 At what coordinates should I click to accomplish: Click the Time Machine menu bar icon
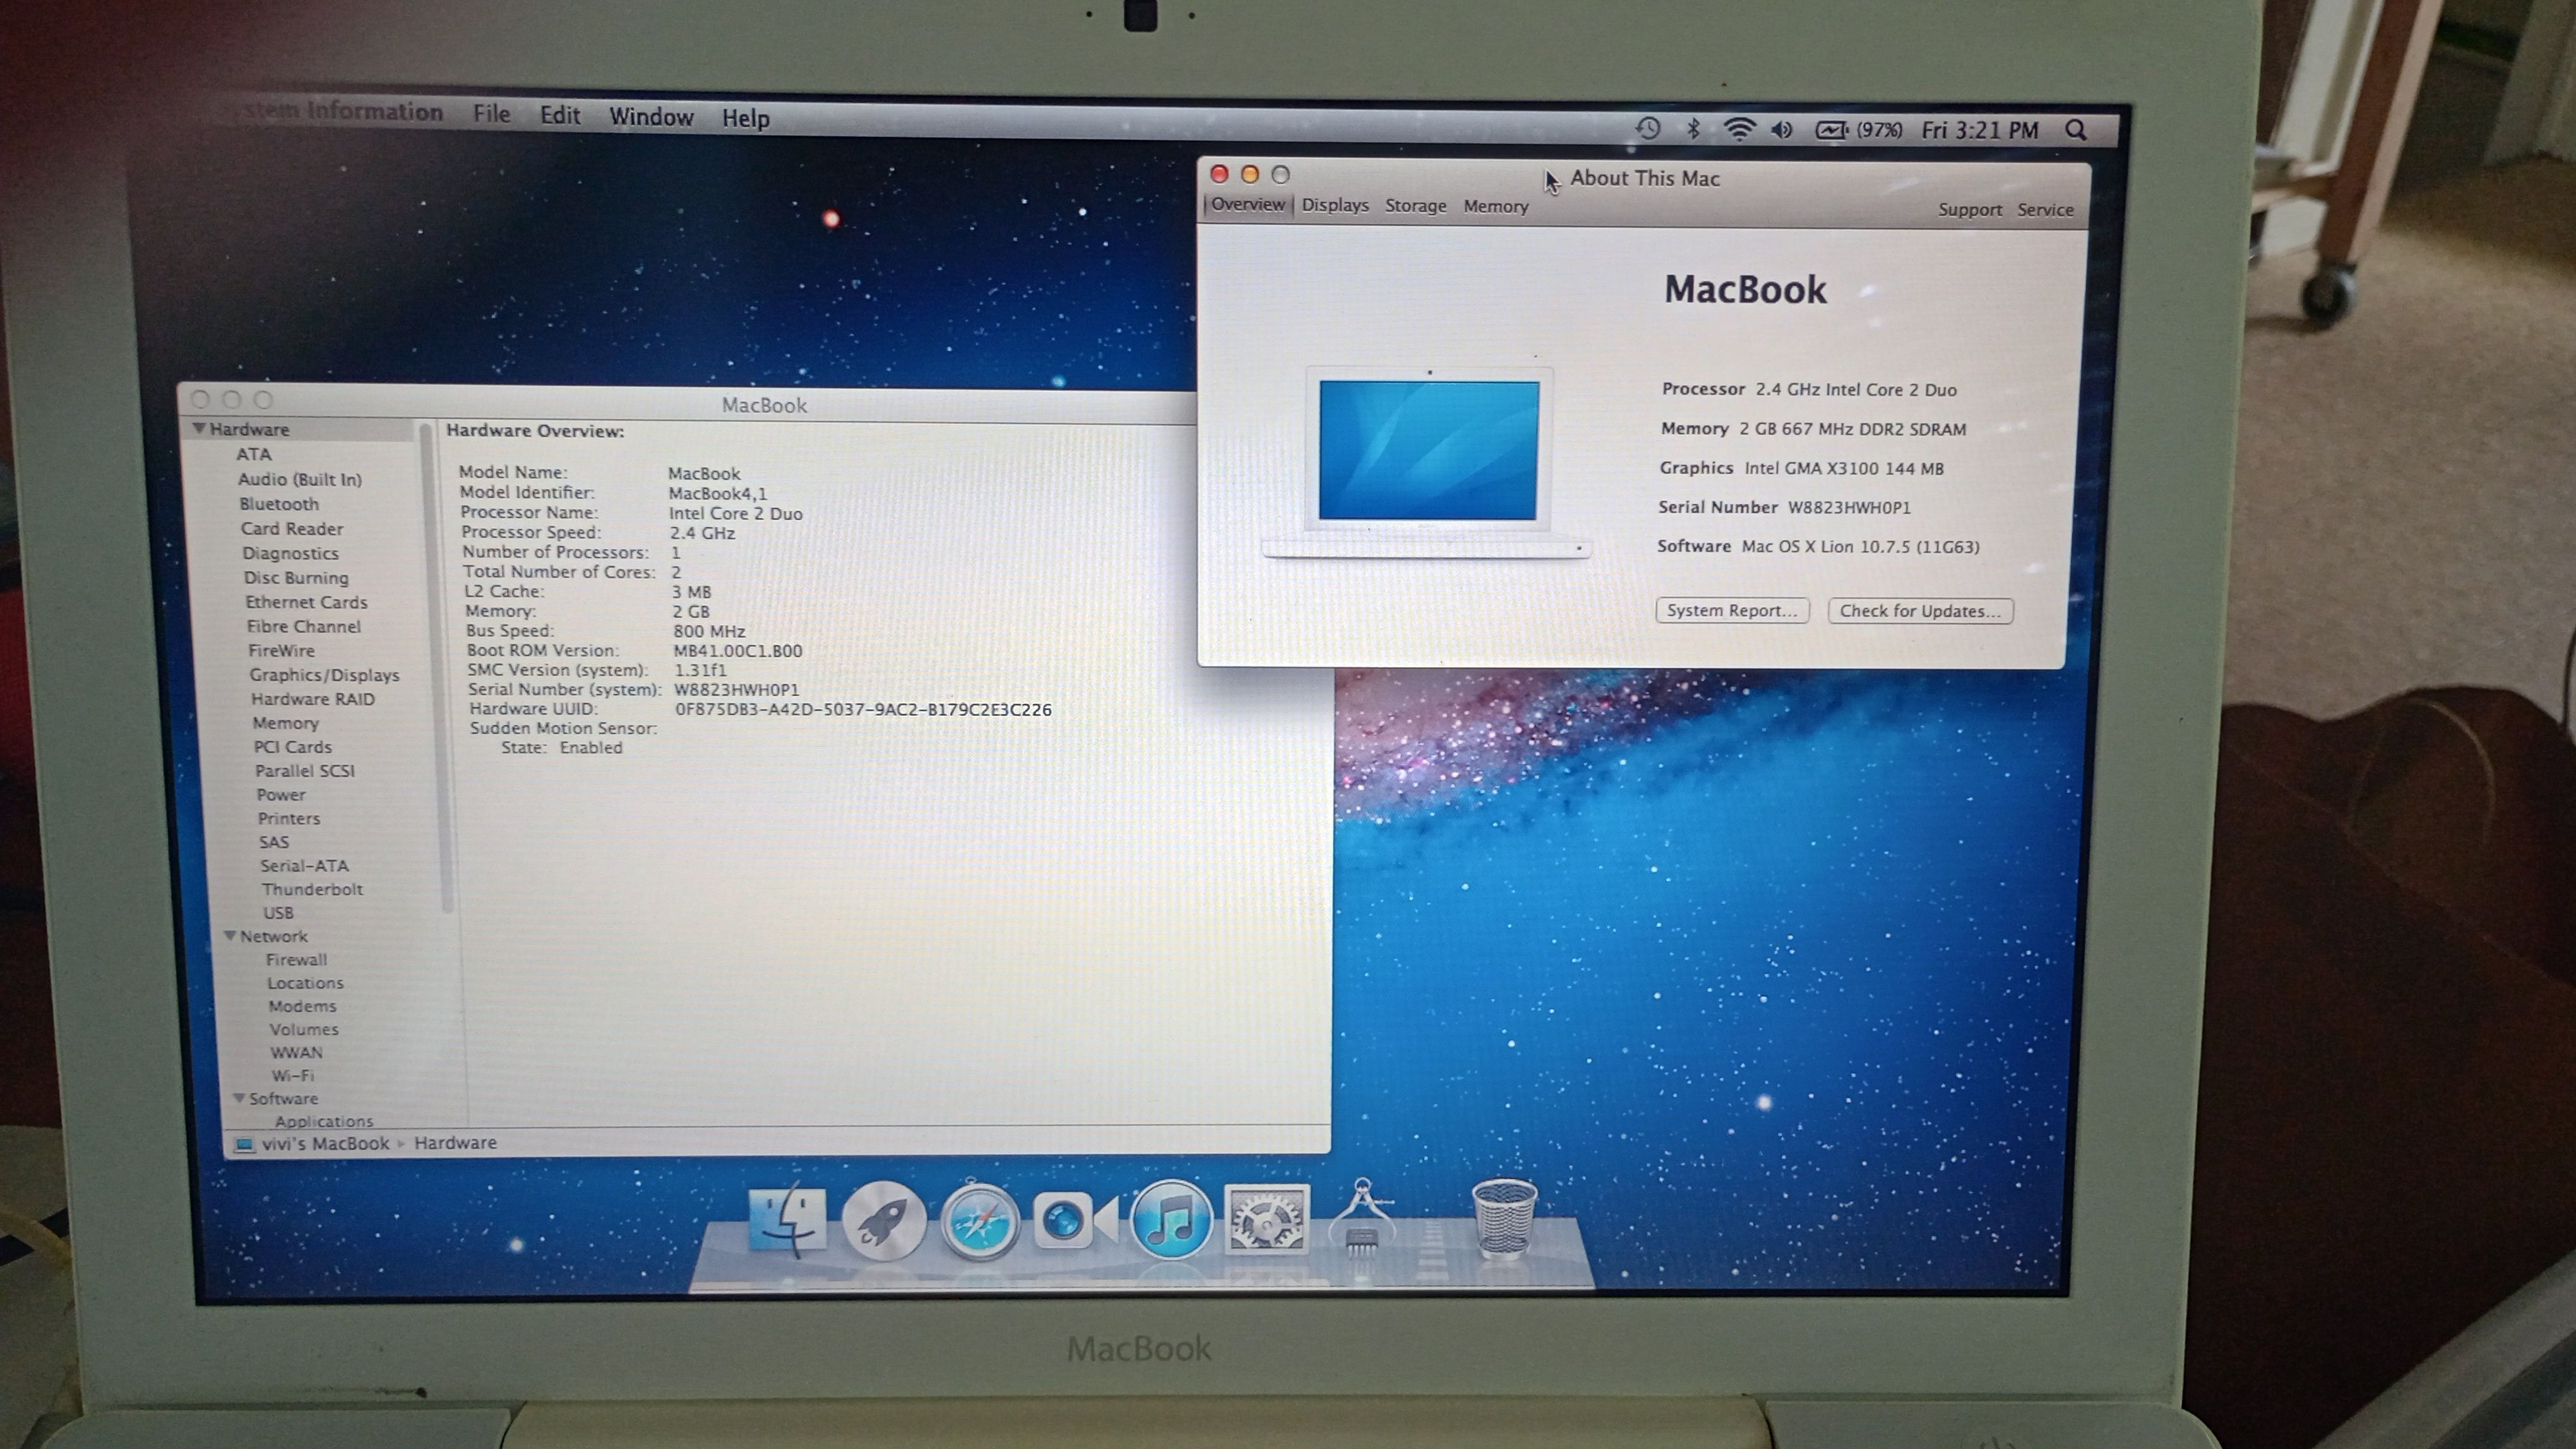click(x=1647, y=129)
